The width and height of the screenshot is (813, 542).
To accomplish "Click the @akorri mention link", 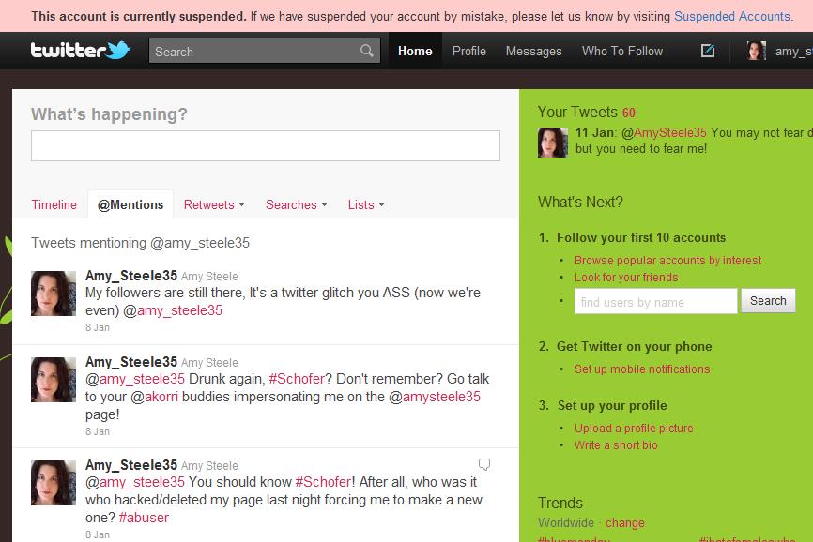I will tap(154, 397).
